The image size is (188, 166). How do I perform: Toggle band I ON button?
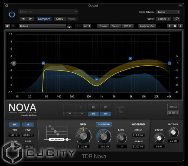click(x=69, y=114)
